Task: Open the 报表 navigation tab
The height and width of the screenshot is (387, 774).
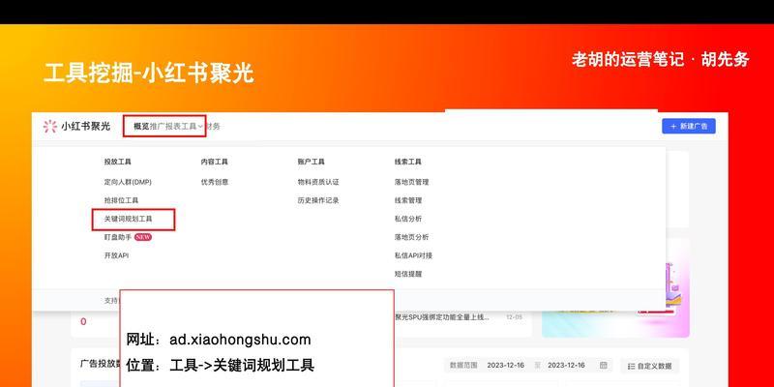Action: click(x=172, y=127)
